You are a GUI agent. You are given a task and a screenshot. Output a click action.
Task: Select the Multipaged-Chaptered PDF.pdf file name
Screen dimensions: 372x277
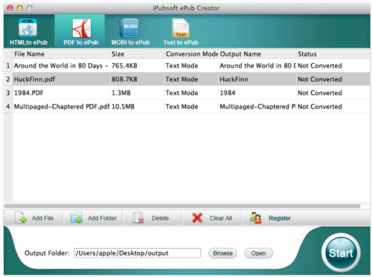[62, 106]
